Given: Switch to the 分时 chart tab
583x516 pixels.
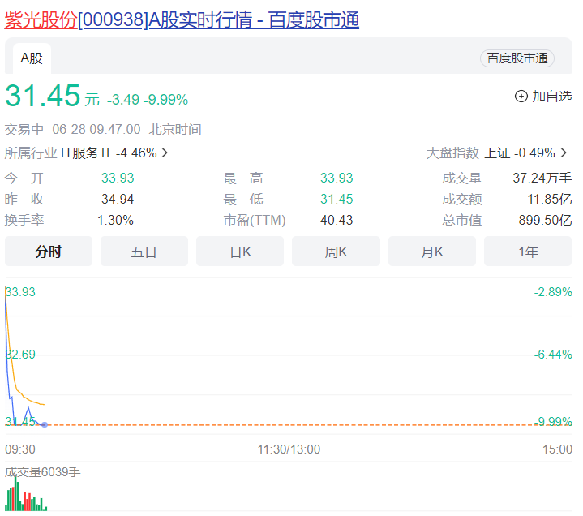Looking at the screenshot, I should (49, 252).
